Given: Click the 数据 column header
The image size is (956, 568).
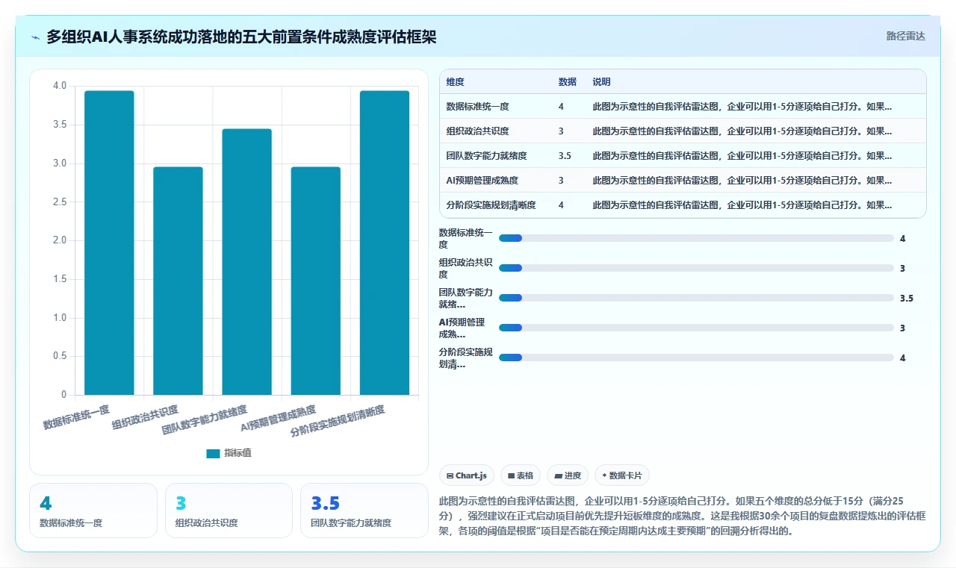Looking at the screenshot, I should click(x=568, y=82).
